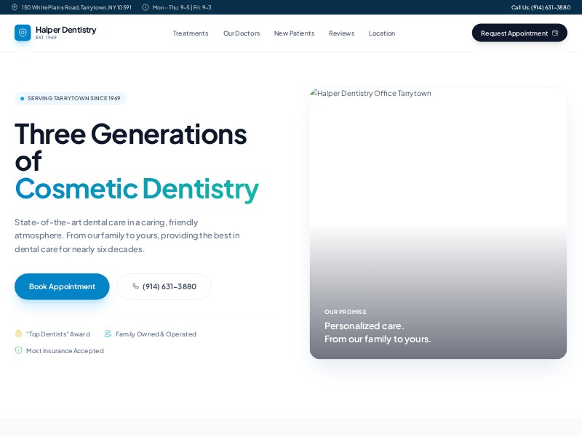Click the phone icon next to (914) 631-3880

click(x=137, y=286)
